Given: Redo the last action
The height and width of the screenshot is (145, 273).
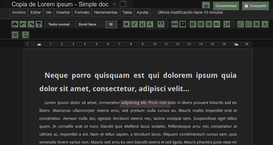Looking at the screenshot, I should [x=31, y=24].
